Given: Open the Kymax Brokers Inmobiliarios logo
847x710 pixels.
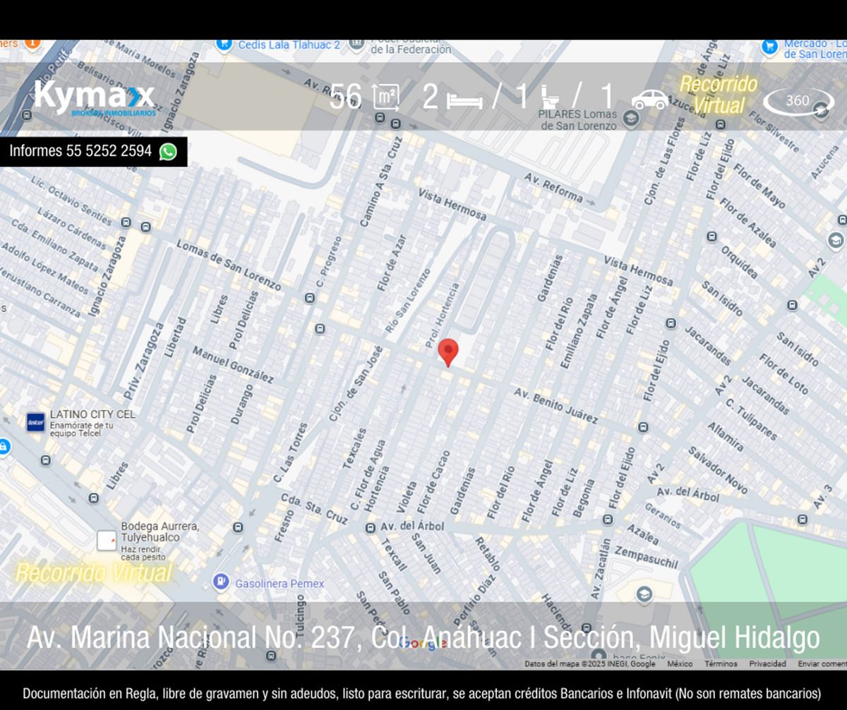Looking at the screenshot, I should coord(95,97).
